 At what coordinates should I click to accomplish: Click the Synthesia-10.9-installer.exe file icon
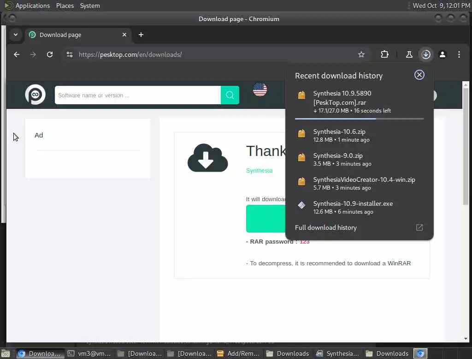click(x=301, y=205)
